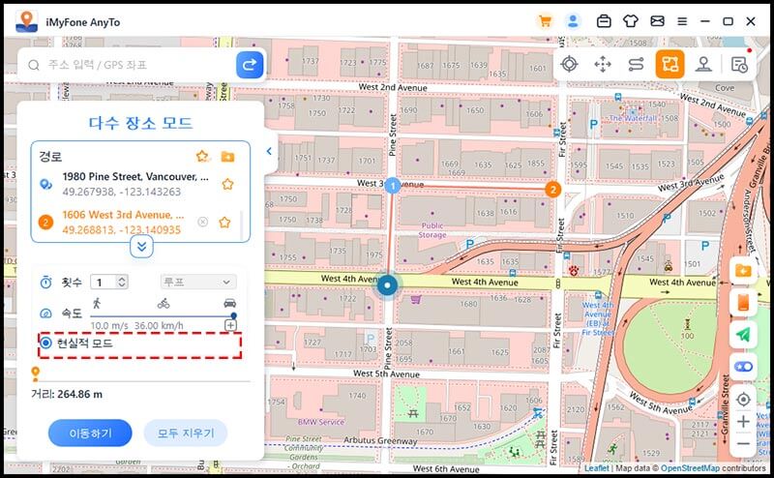
Task: Click the Clear All button
Action: [x=186, y=433]
